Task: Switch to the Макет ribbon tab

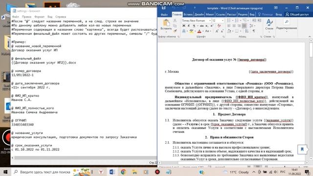Action: coord(210,15)
